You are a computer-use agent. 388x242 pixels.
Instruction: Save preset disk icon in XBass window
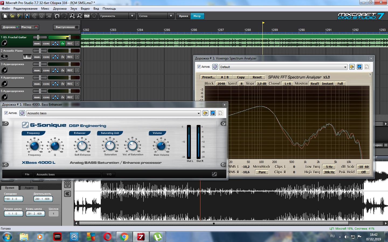click(213, 113)
